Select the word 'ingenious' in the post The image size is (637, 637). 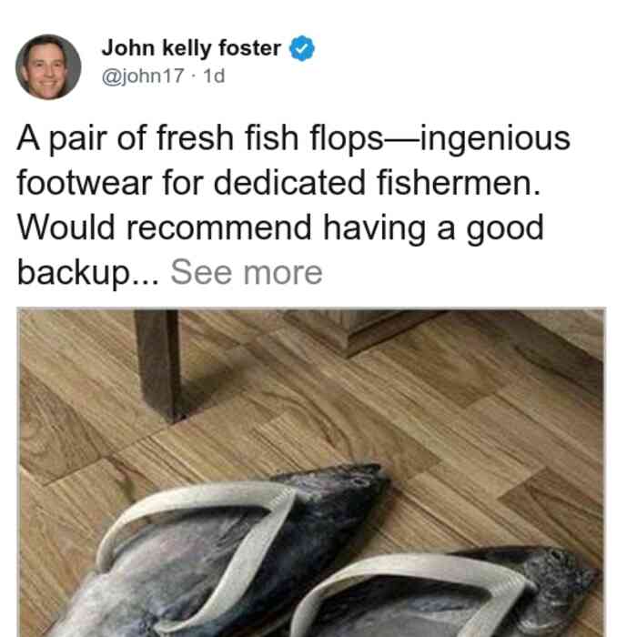pyautogui.click(x=495, y=140)
